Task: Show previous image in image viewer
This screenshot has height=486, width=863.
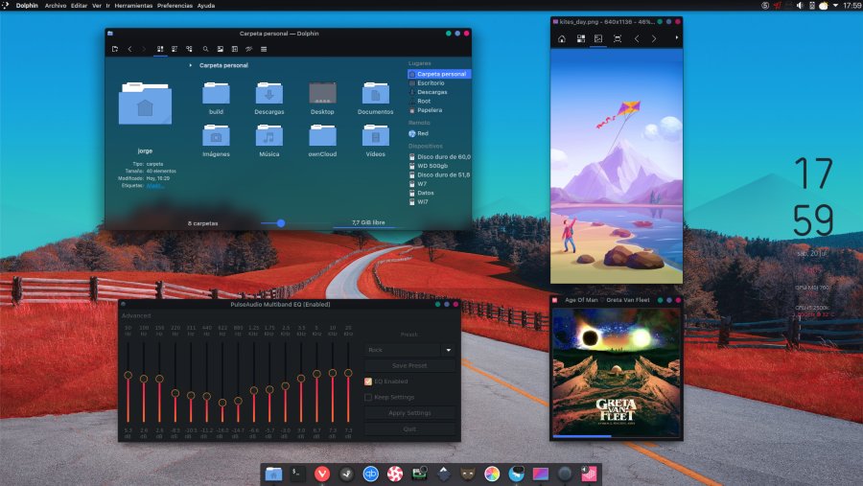Action: 637,39
